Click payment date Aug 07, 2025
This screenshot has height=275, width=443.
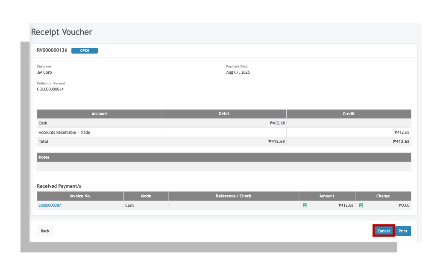tap(238, 72)
